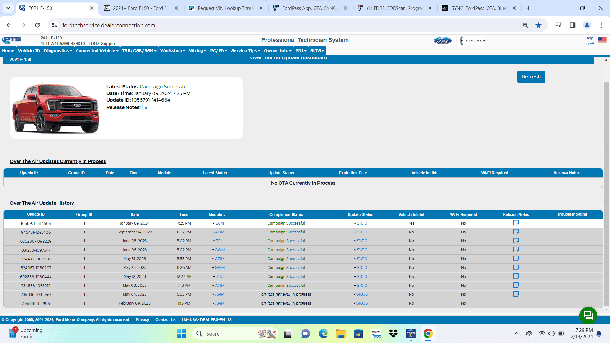Viewport: 610px width, 343px height.
Task: Click the US flag language icon
Action: pos(602,40)
